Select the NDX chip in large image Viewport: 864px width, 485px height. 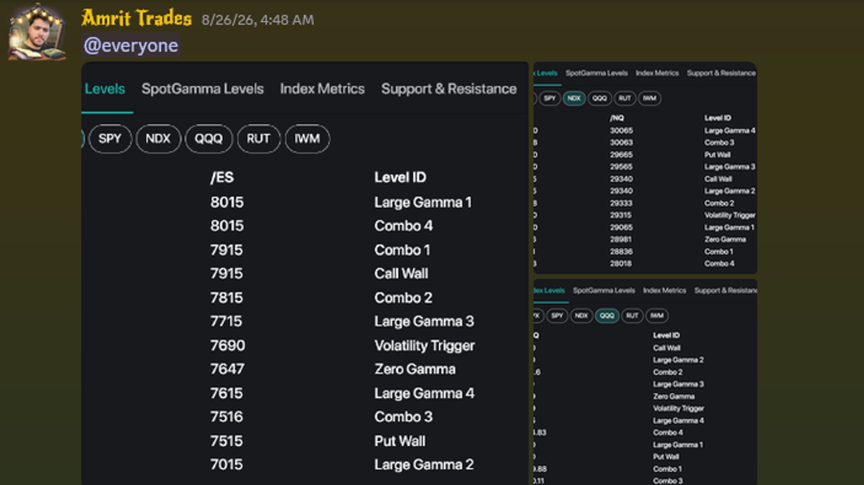pyautogui.click(x=158, y=139)
